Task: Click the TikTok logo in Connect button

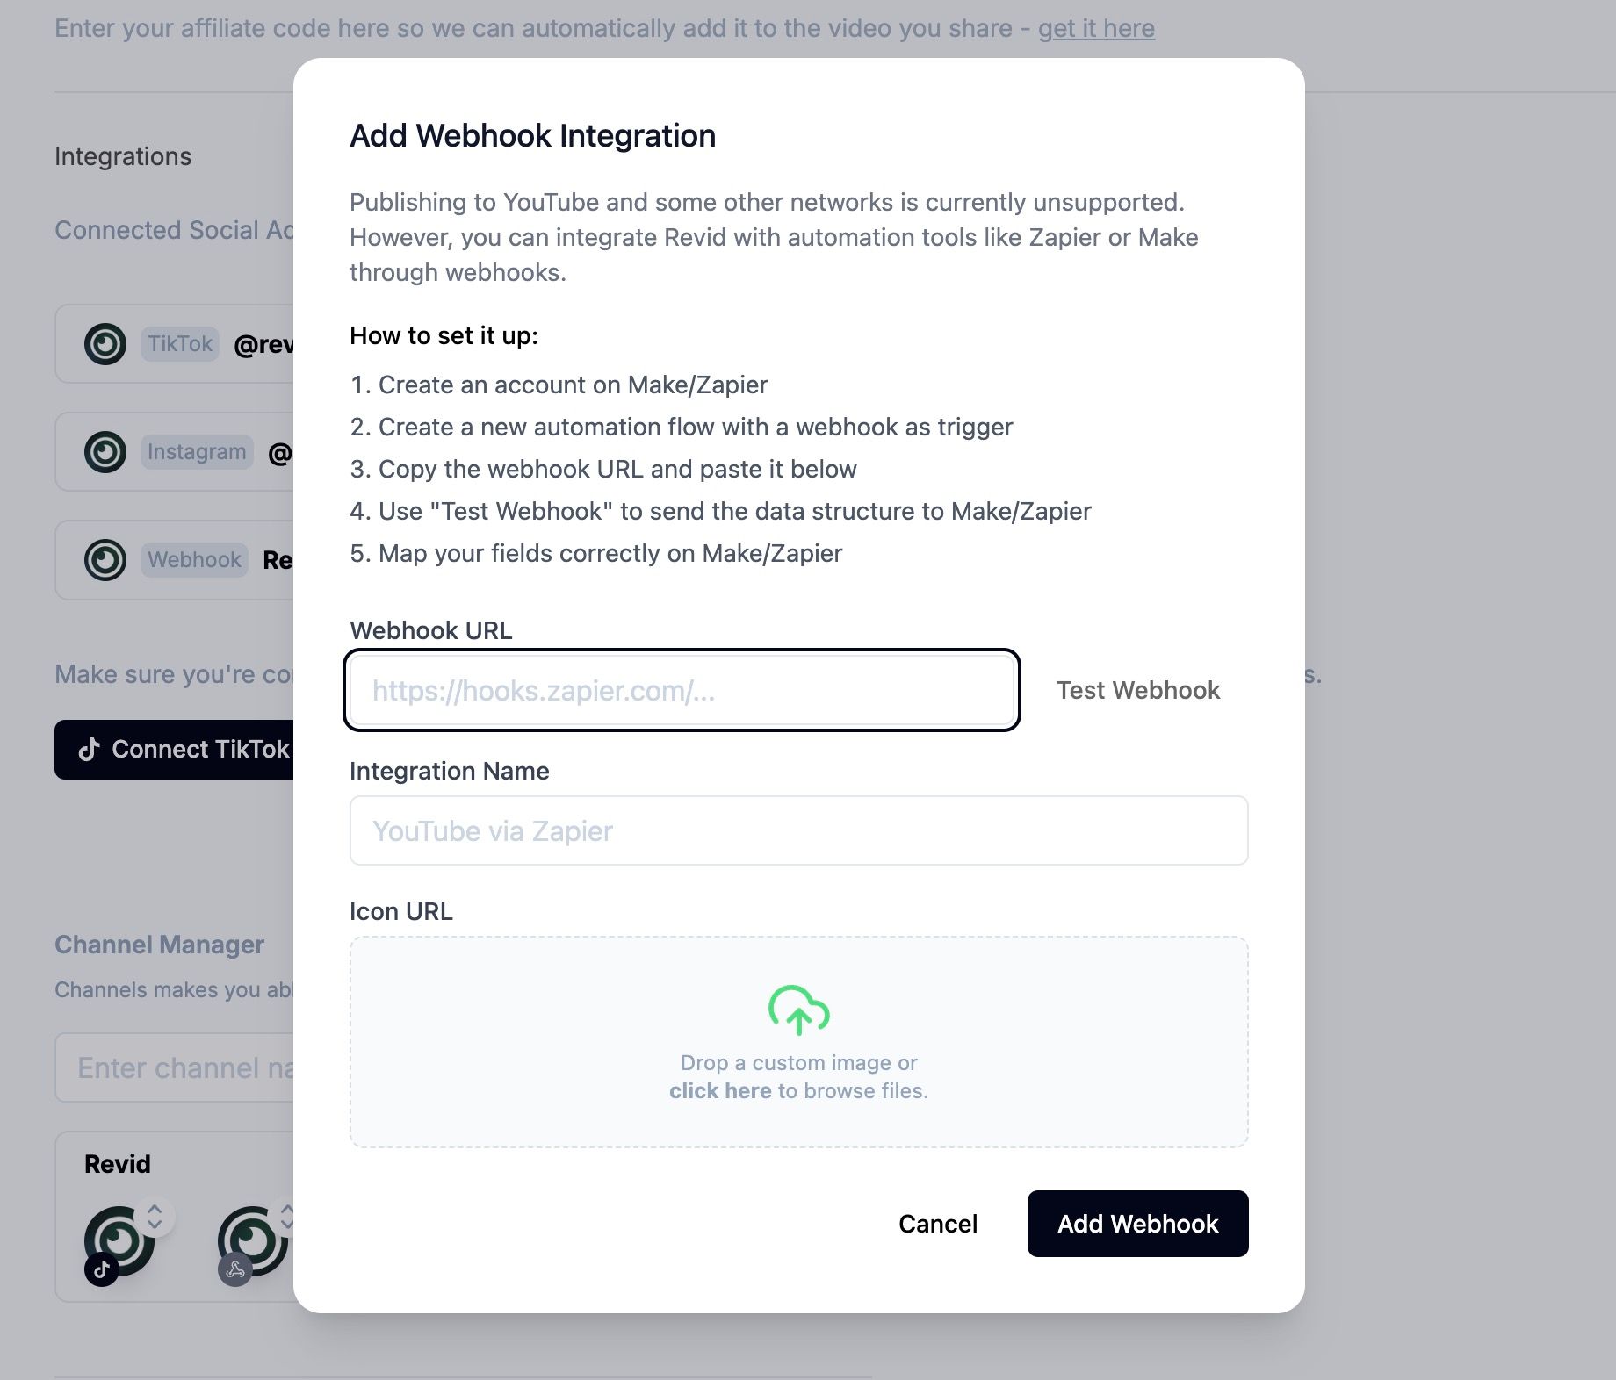Action: coord(89,750)
